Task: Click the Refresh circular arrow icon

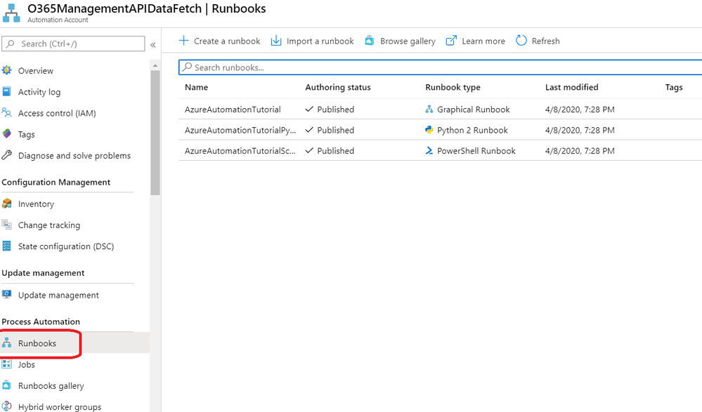Action: [x=521, y=41]
